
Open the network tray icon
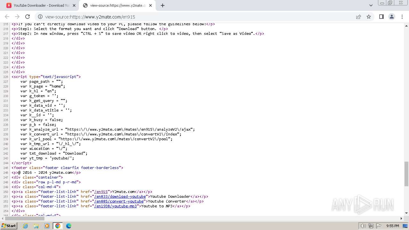click(x=371, y=226)
